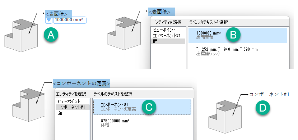Viewport: 298px width, 140px height.
Task: Select highlighted コンポーネント#1 in panel C list
Action: (73, 107)
